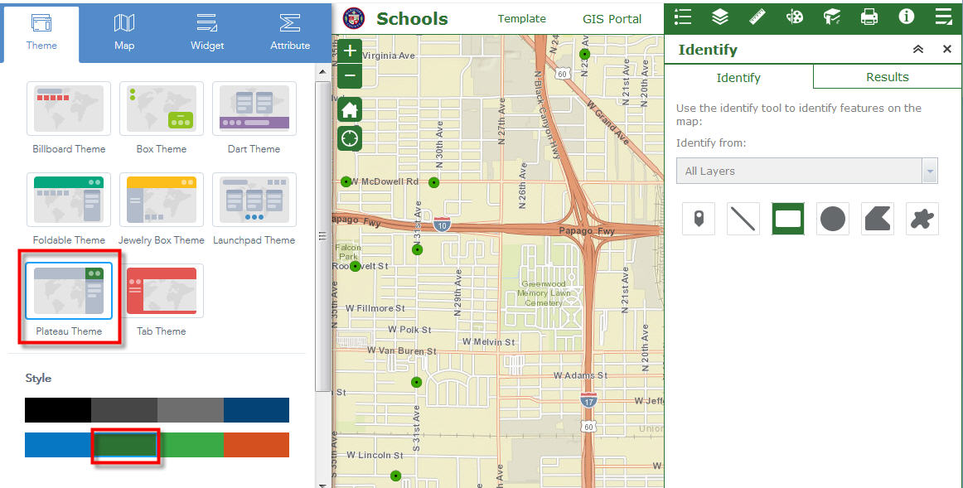Click the county seal logo
963x488 pixels.
(354, 18)
